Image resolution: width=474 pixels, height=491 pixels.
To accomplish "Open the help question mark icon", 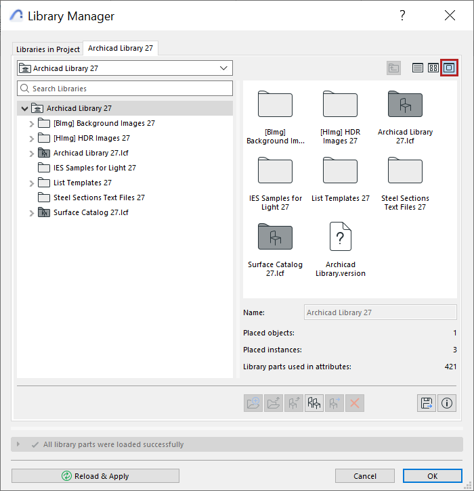I will (x=402, y=16).
